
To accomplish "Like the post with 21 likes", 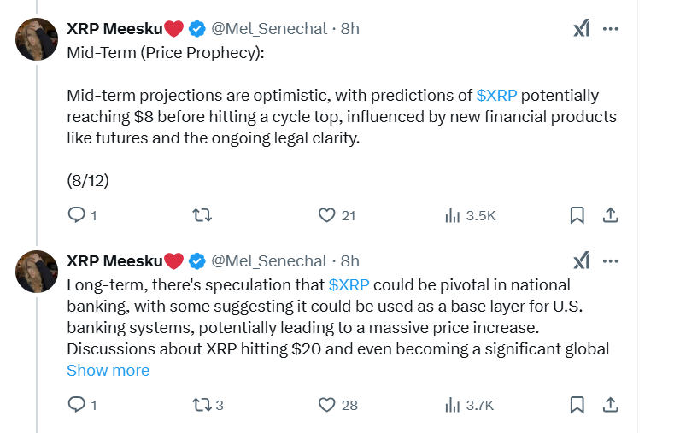I will tap(327, 215).
